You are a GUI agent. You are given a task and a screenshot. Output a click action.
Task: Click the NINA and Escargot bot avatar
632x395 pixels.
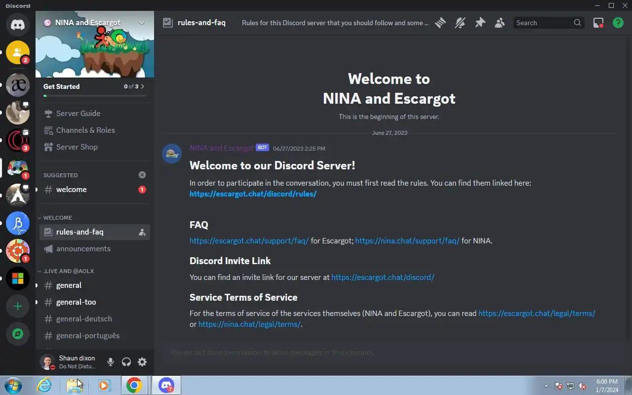pyautogui.click(x=172, y=154)
